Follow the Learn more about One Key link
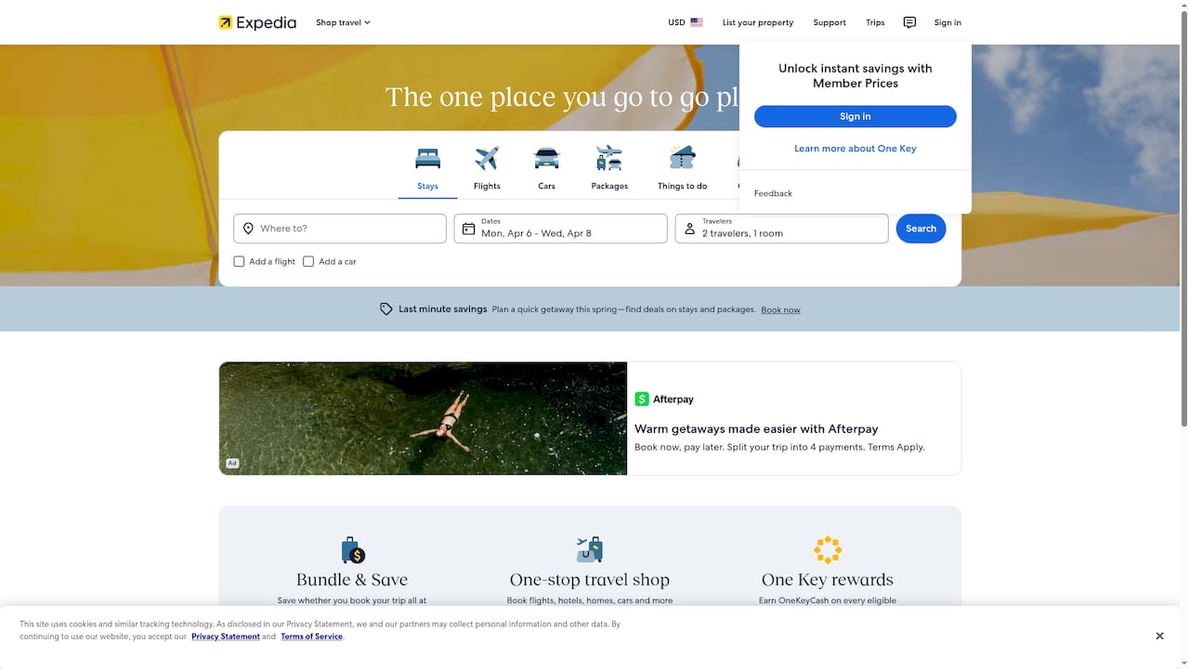This screenshot has width=1189, height=669. pos(855,148)
